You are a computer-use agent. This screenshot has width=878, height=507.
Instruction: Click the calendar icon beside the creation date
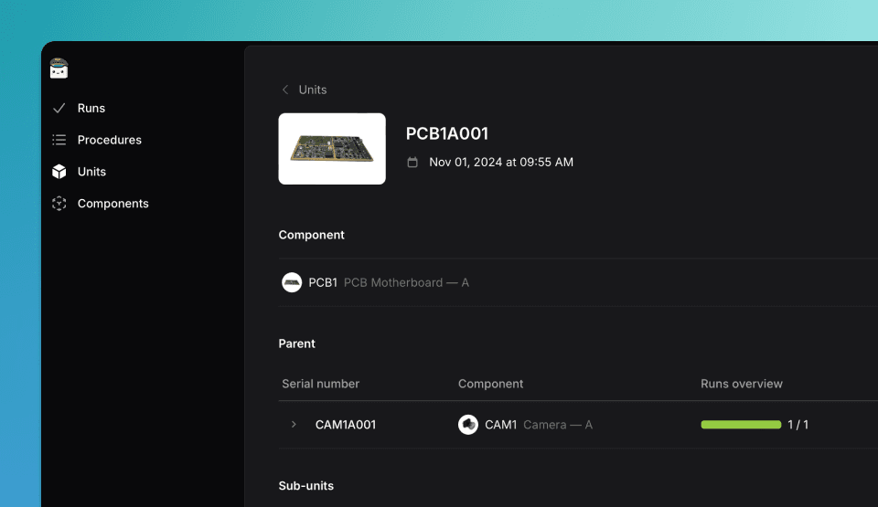tap(412, 163)
